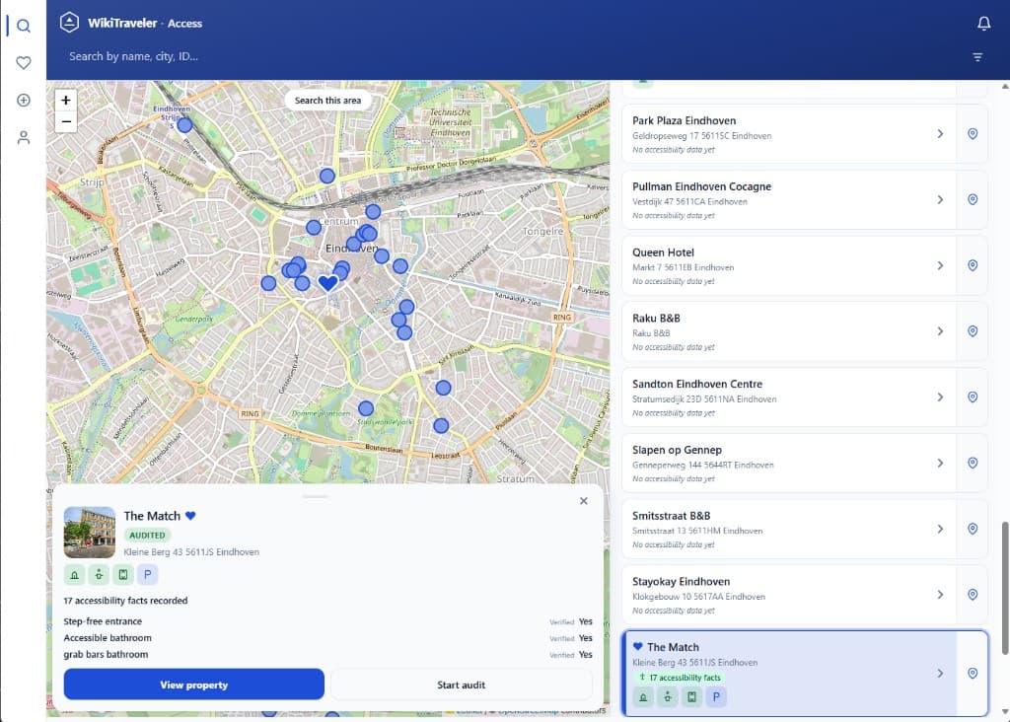
Task: Show Smitsstraat B&B location pin
Action: (972, 529)
